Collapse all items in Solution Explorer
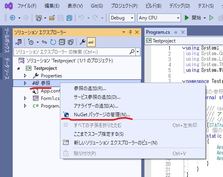Image resolution: width=223 pixels, height=177 pixels. (62, 42)
